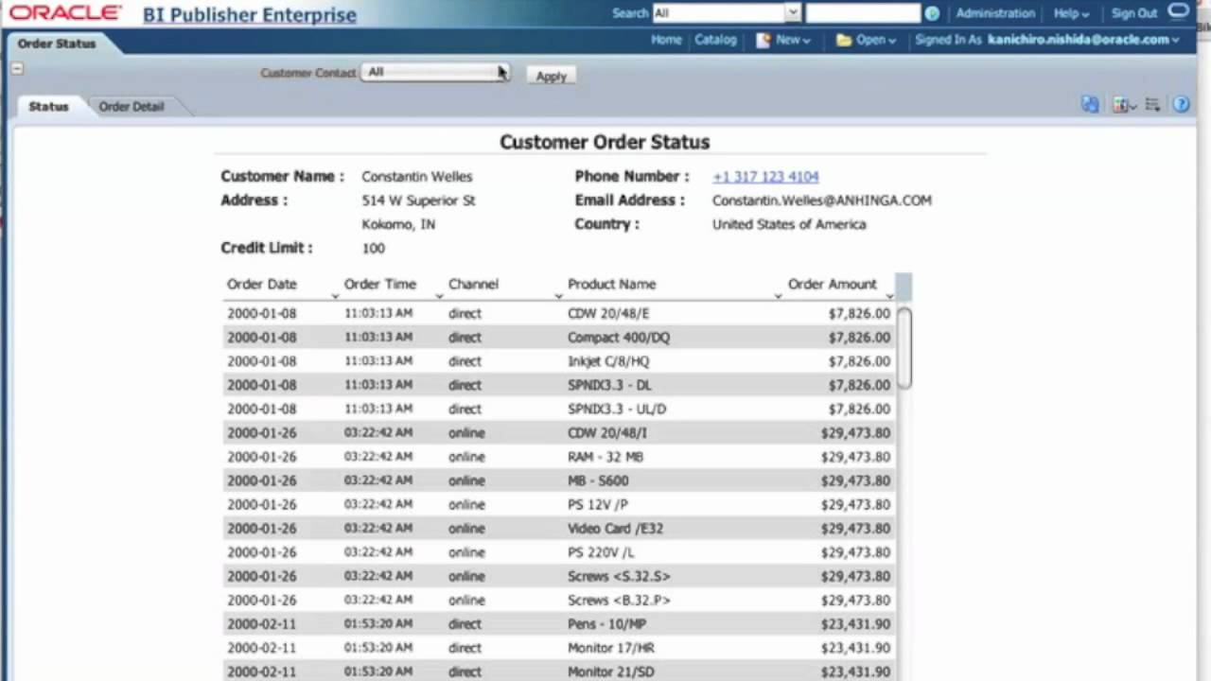Click the RAM - 32 MB product cell
1211x681 pixels.
[605, 457]
